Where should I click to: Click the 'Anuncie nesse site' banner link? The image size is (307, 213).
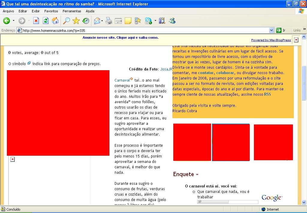click(x=121, y=38)
